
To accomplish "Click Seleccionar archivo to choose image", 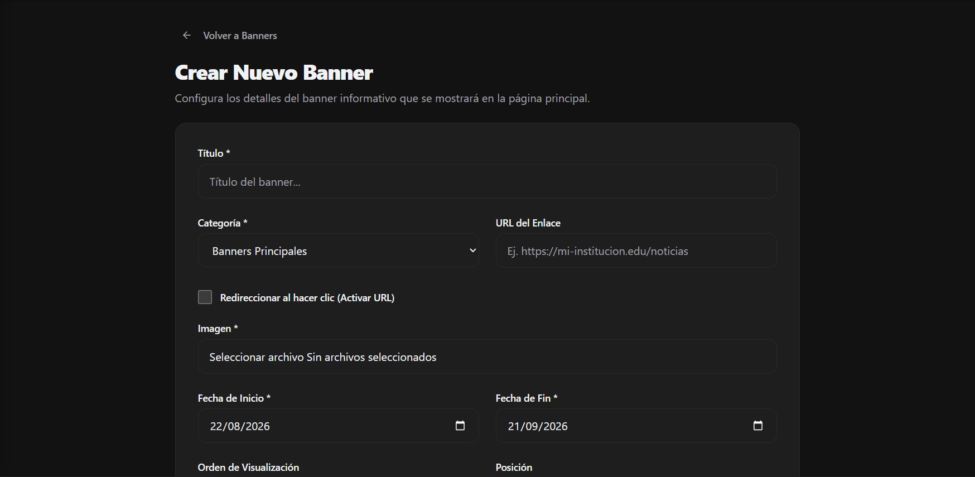I will (x=257, y=357).
